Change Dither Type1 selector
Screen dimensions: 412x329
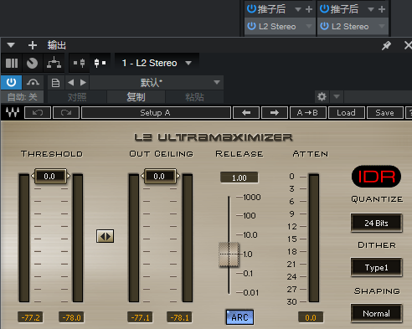pyautogui.click(x=376, y=267)
